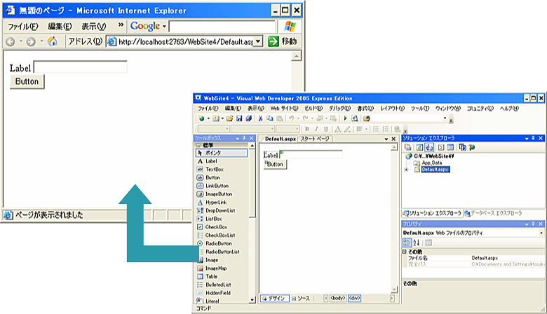This screenshot has height=314, width=547.
Task: Click Refresh icon in Solution Explorer toolbar
Action: (x=419, y=147)
